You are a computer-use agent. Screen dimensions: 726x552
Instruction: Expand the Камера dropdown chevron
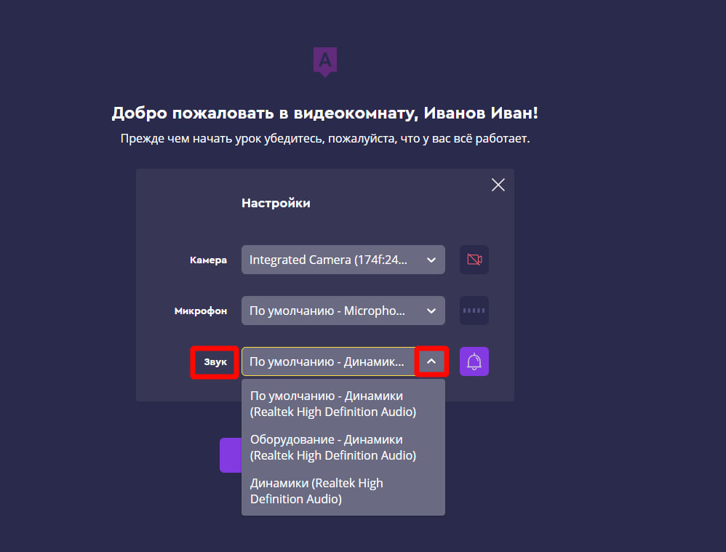tap(431, 260)
